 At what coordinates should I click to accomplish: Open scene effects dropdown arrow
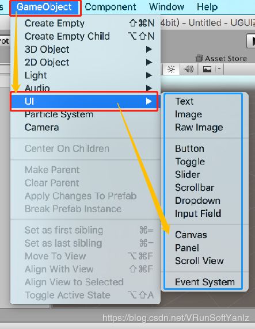tap(219, 69)
